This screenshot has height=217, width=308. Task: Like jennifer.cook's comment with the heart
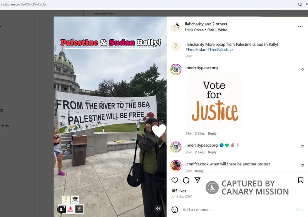click(x=302, y=165)
